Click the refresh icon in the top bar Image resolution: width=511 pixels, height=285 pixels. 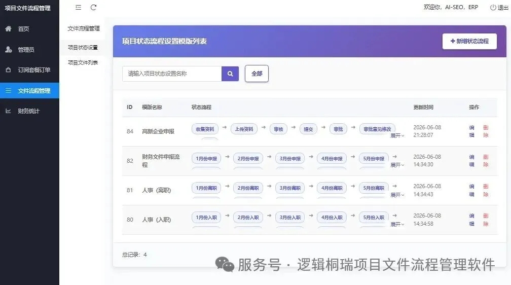(93, 7)
